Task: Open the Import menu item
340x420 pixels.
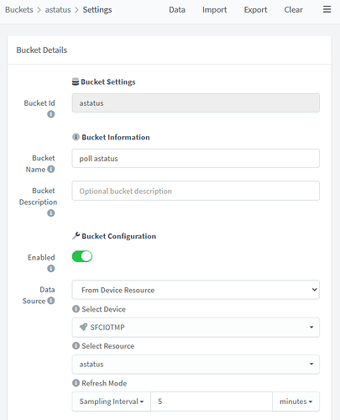Action: coord(214,10)
